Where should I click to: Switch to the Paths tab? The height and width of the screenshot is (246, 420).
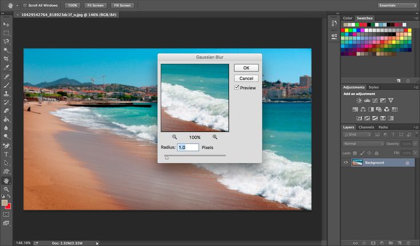(x=383, y=127)
